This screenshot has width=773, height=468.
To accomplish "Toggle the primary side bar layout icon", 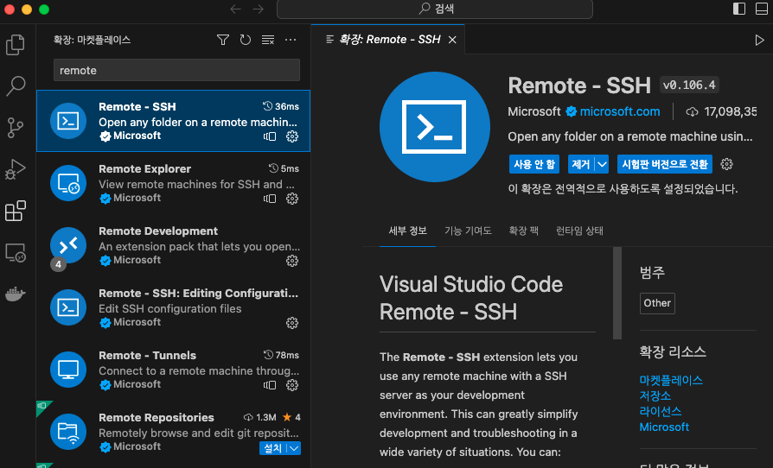I will [739, 9].
